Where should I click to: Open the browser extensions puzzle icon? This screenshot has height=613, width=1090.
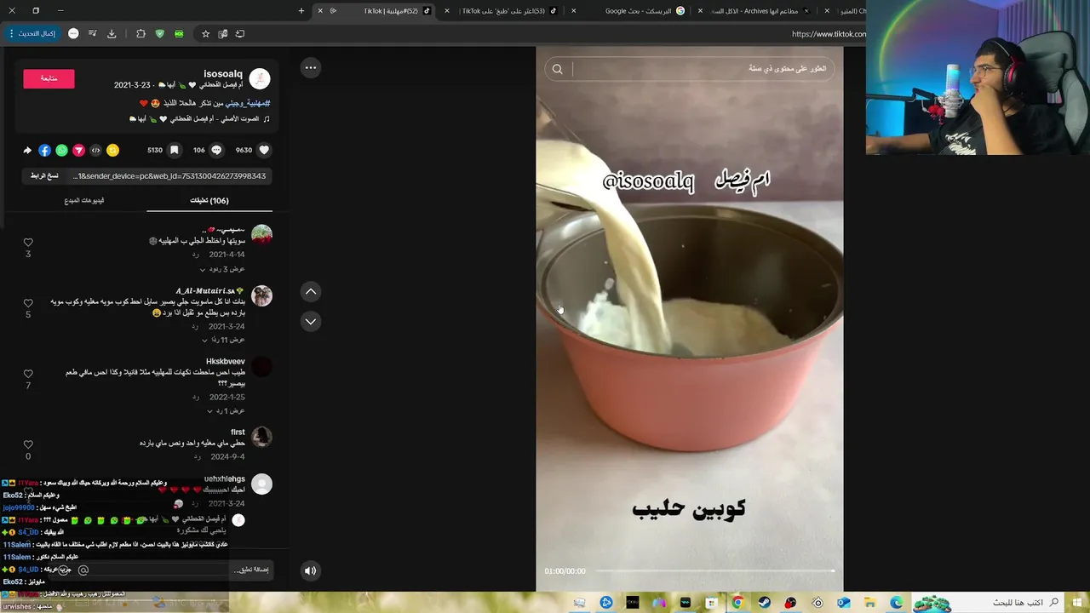point(141,33)
